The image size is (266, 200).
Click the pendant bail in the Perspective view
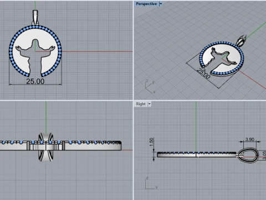tap(241, 41)
